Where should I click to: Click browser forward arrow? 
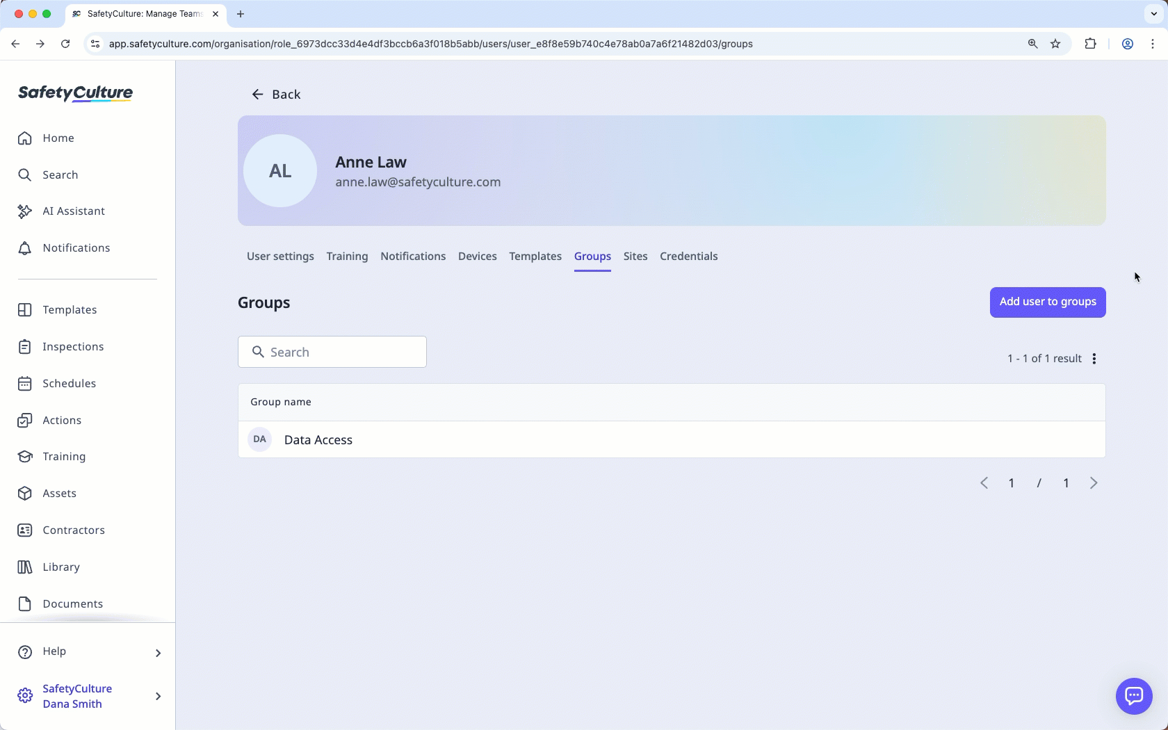(x=40, y=44)
